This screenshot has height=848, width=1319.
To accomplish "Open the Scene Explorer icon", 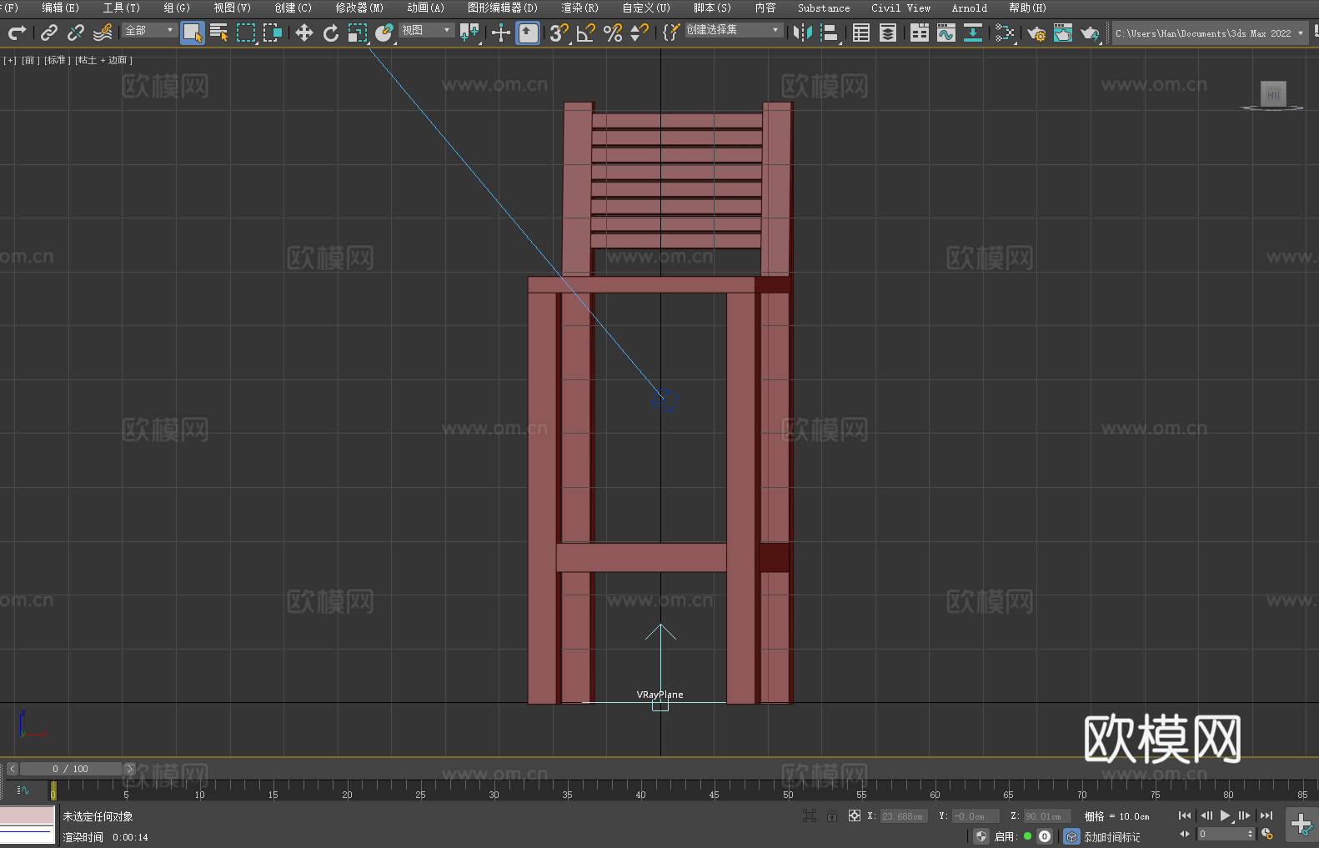I will [861, 33].
